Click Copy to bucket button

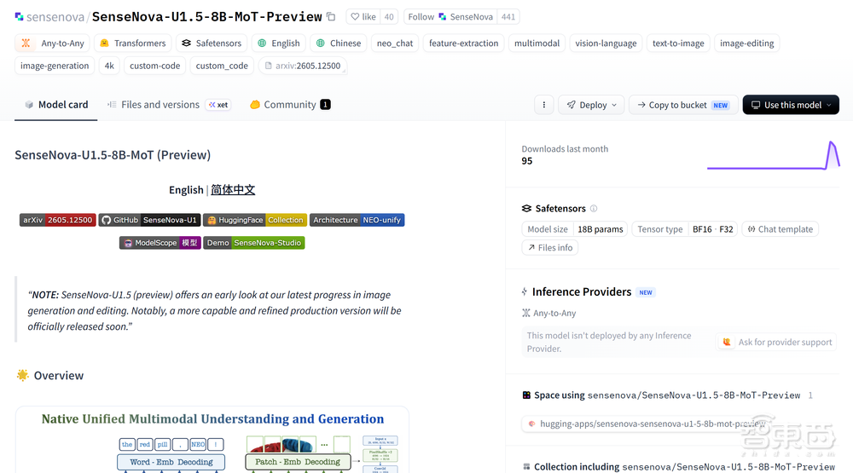[683, 105]
